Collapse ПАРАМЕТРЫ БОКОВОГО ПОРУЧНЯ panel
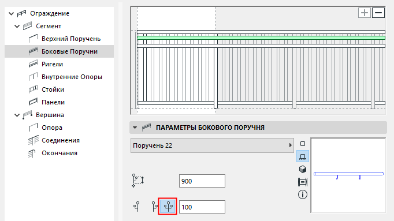The width and height of the screenshot is (394, 221). [x=135, y=128]
